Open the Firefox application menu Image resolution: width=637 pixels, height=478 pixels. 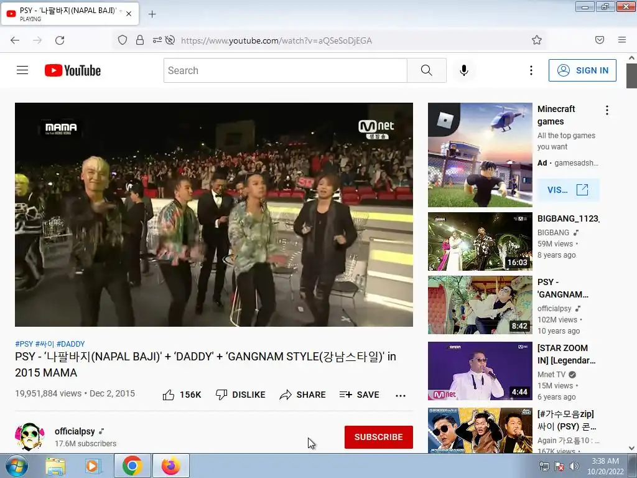click(622, 40)
